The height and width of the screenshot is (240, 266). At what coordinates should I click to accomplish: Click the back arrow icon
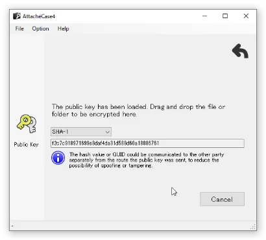[240, 51]
